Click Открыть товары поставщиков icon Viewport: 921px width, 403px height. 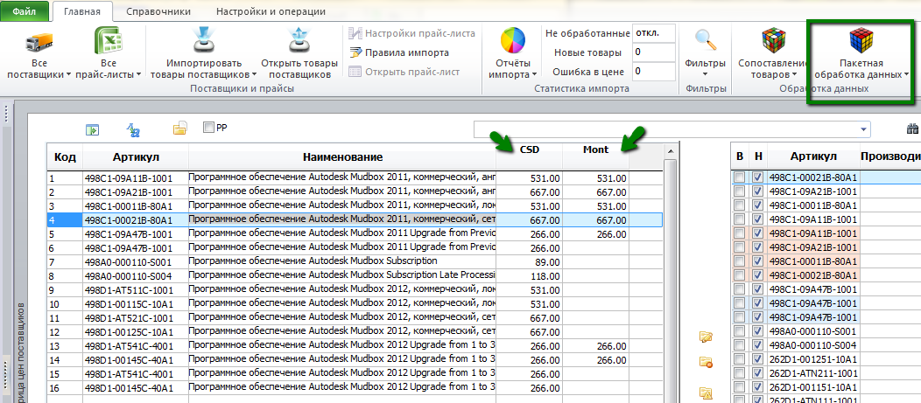pyautogui.click(x=299, y=41)
